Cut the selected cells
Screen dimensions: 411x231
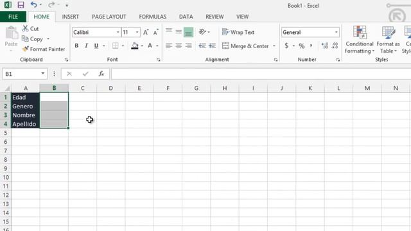tap(30, 28)
